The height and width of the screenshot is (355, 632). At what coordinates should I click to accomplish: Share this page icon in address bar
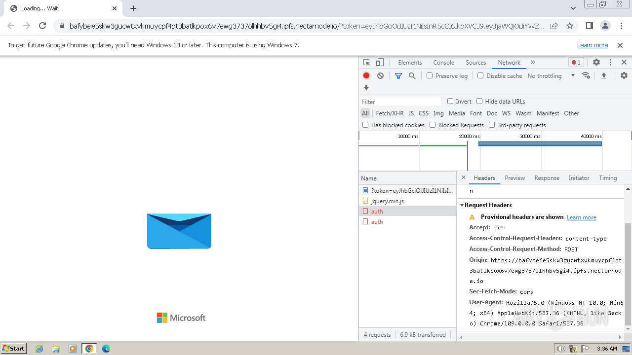click(554, 26)
